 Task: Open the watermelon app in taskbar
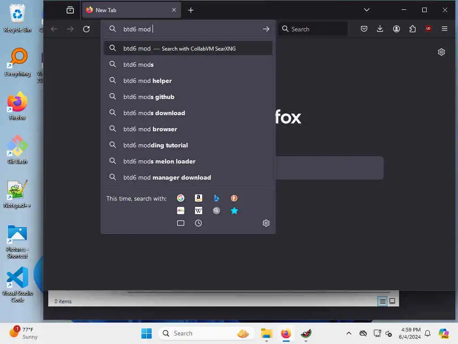306,333
